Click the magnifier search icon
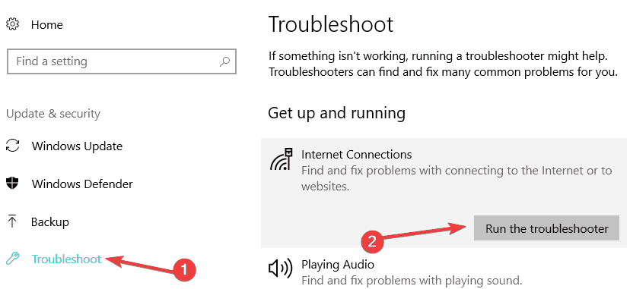Viewport: 630px width, 289px height. click(x=225, y=61)
